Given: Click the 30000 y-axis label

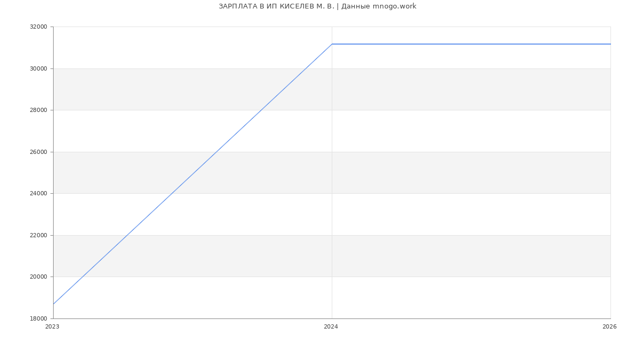Looking at the screenshot, I should coord(38,68).
